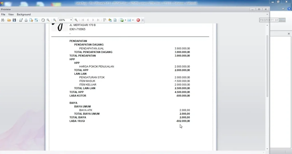The height and width of the screenshot is (154, 292).
Task: Select the Hand tool
Action: click(x=43, y=20)
